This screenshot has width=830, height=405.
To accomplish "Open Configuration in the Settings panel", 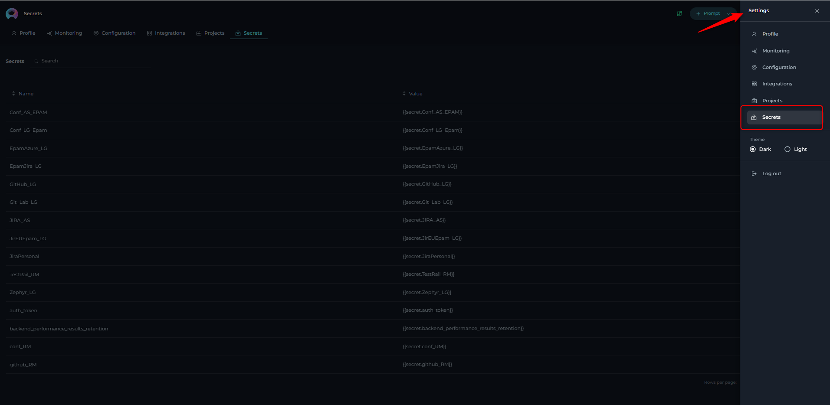I will click(x=784, y=67).
